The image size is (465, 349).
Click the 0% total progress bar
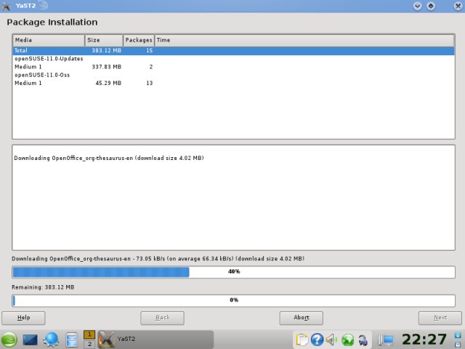[x=233, y=300]
